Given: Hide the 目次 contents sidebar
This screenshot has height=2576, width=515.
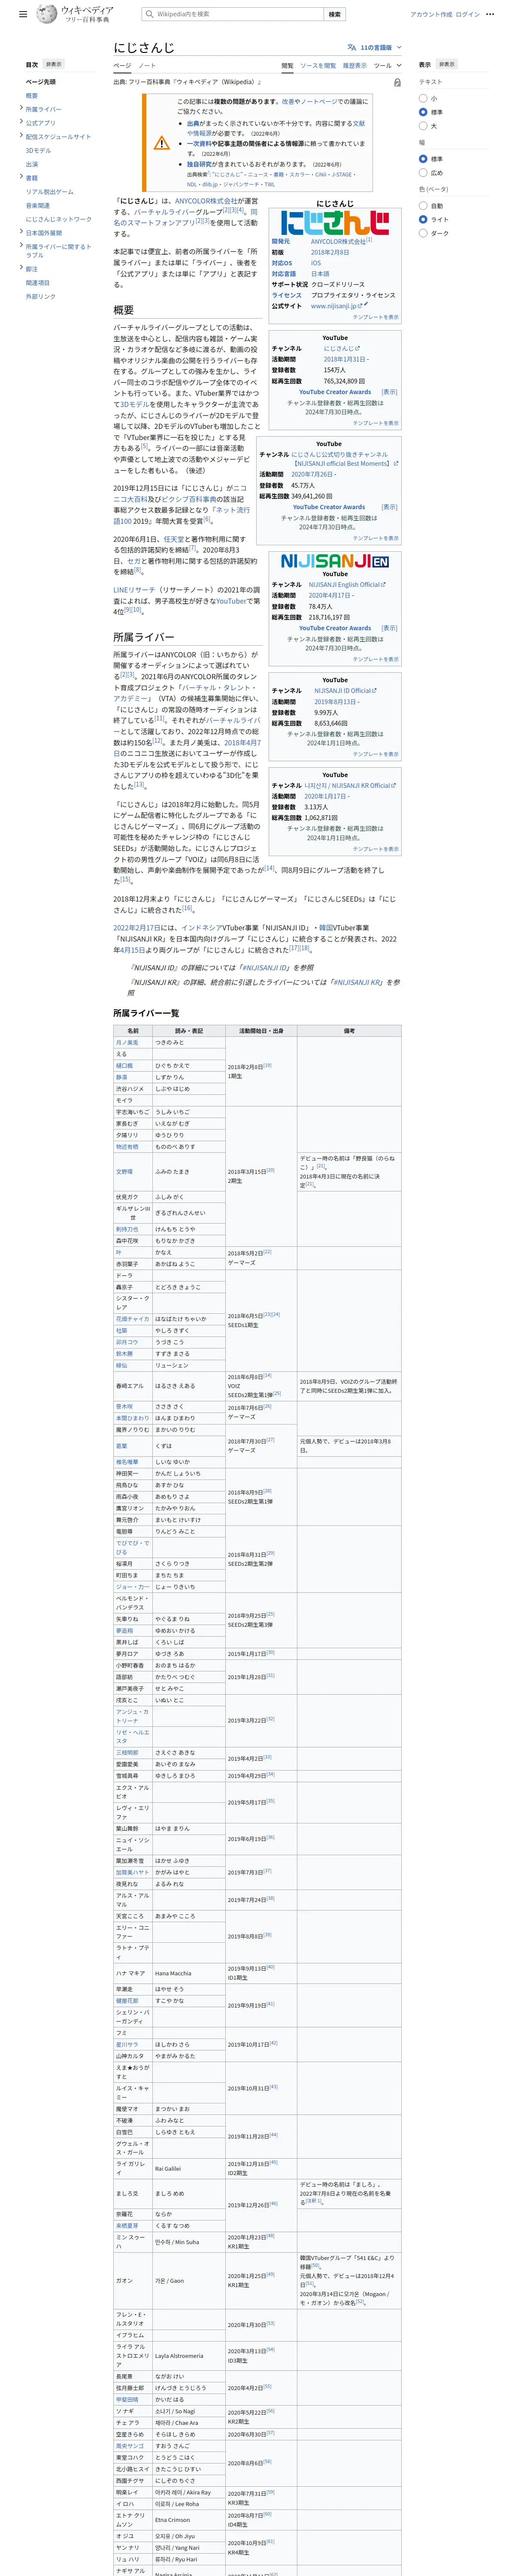Looking at the screenshot, I should pyautogui.click(x=54, y=64).
